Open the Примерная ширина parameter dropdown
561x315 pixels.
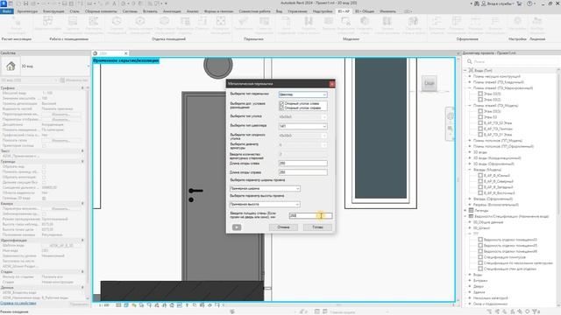tap(265, 188)
